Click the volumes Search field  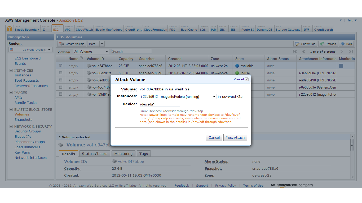131,52
